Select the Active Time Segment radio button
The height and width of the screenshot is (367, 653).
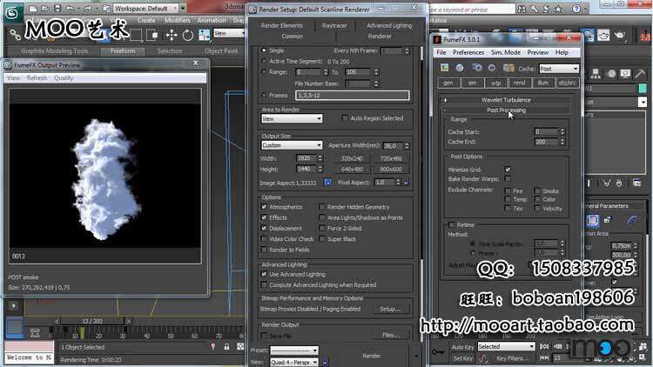click(264, 61)
